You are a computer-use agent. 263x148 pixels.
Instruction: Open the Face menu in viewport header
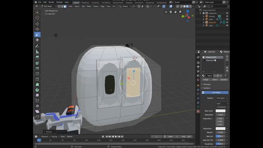(x=108, y=7)
